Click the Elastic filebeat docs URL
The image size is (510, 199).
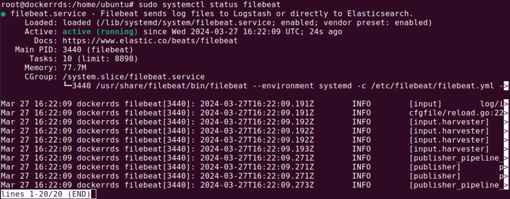pos(150,41)
